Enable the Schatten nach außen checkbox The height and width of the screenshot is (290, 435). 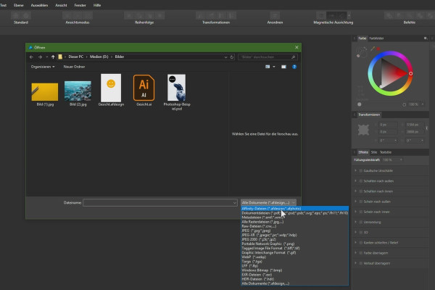[x=361, y=181]
